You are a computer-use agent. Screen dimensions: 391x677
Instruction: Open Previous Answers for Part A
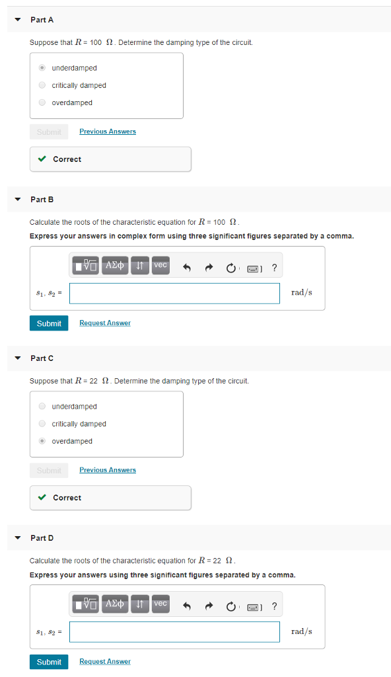(107, 132)
